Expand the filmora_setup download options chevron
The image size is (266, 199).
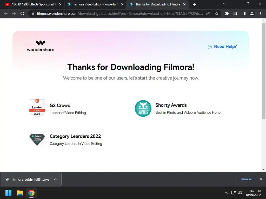(x=55, y=179)
